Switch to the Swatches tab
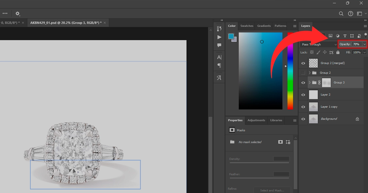Image resolution: width=368 pixels, height=193 pixels. click(x=247, y=26)
